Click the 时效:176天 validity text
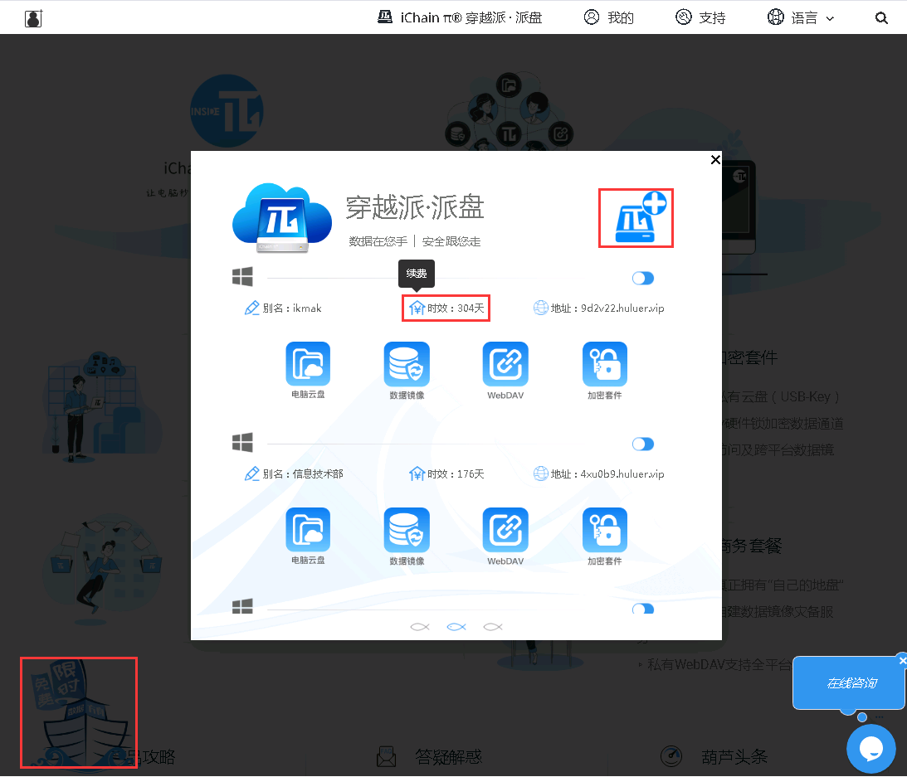Screen dimensions: 907x777 pos(456,474)
